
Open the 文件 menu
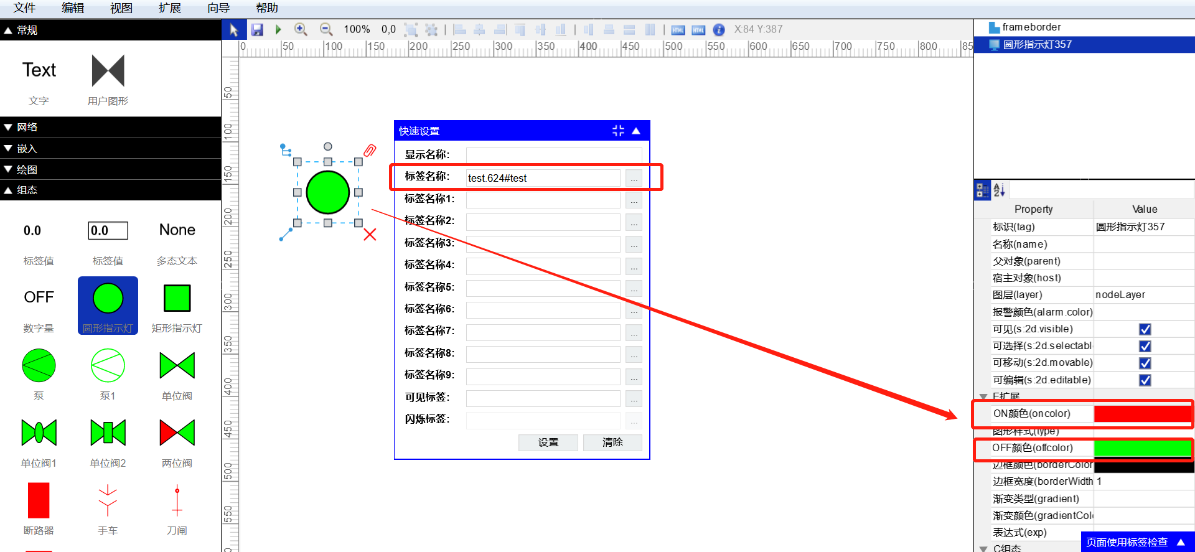click(x=25, y=8)
